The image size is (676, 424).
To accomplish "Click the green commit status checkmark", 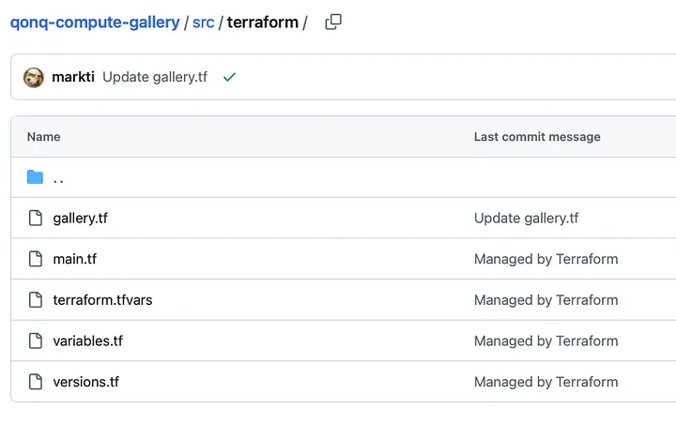I will (229, 77).
